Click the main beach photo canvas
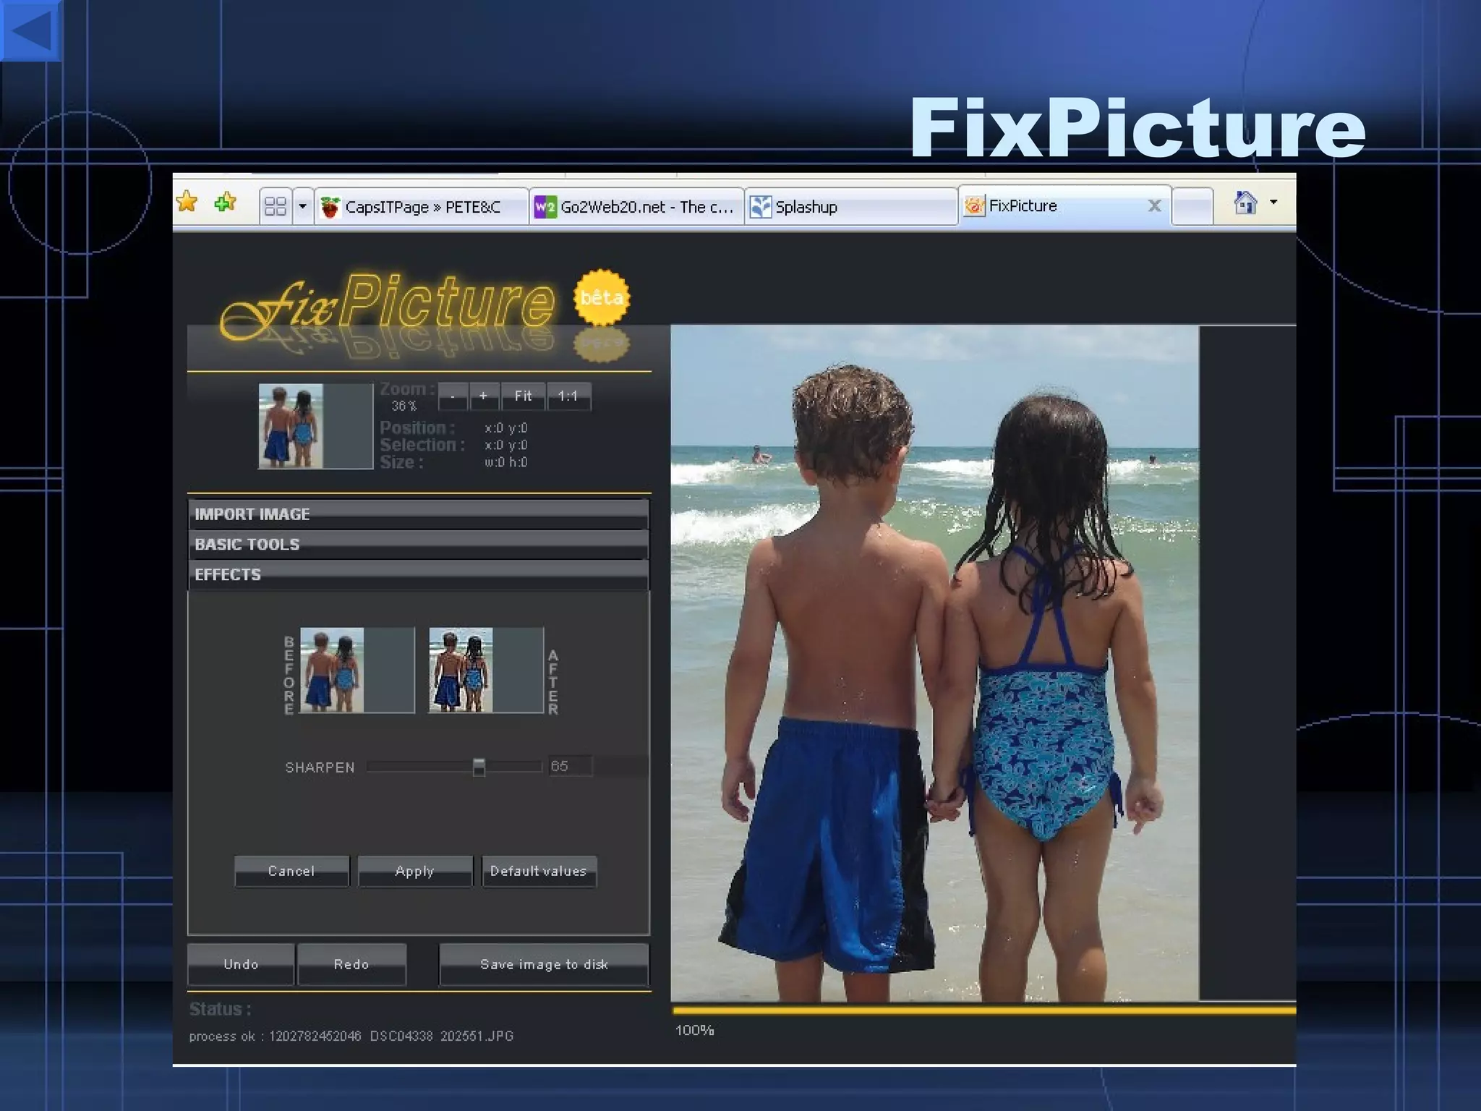Image resolution: width=1481 pixels, height=1111 pixels. 934,663
